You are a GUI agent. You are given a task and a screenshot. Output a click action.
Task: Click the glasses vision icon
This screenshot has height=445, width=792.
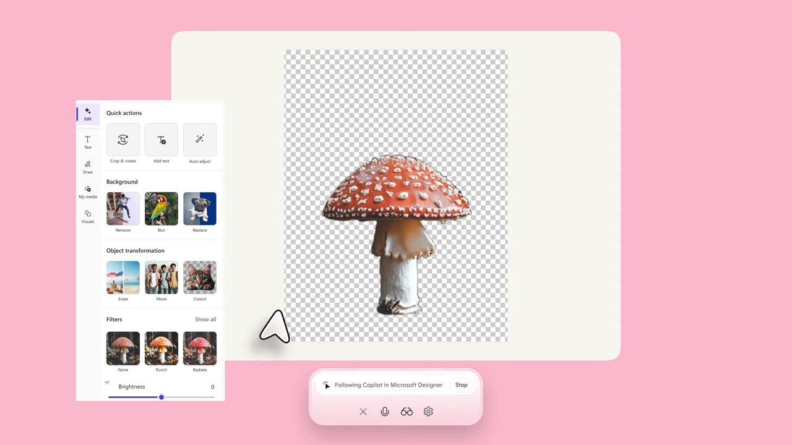pos(407,412)
